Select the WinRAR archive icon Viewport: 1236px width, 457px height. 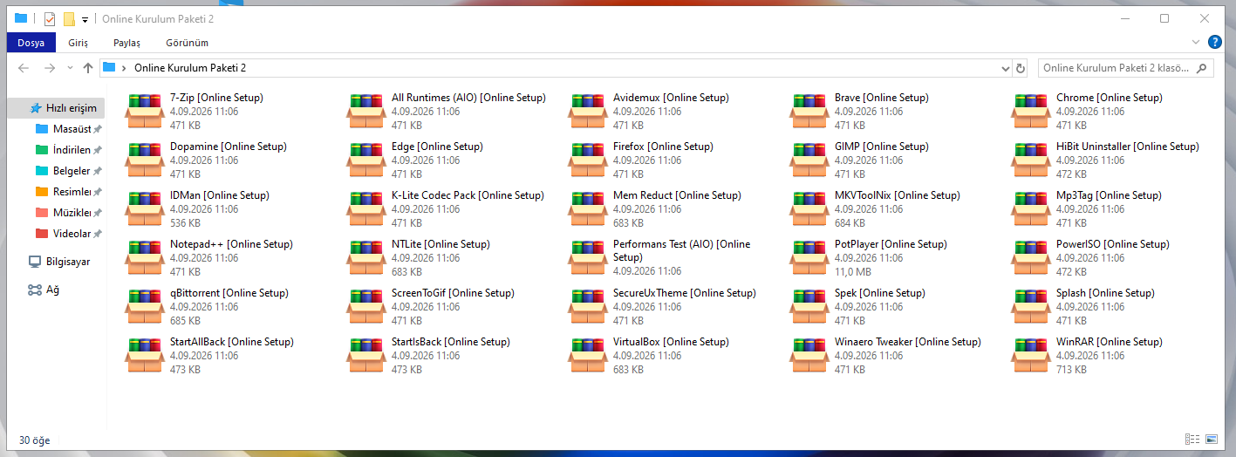pyautogui.click(x=1032, y=356)
